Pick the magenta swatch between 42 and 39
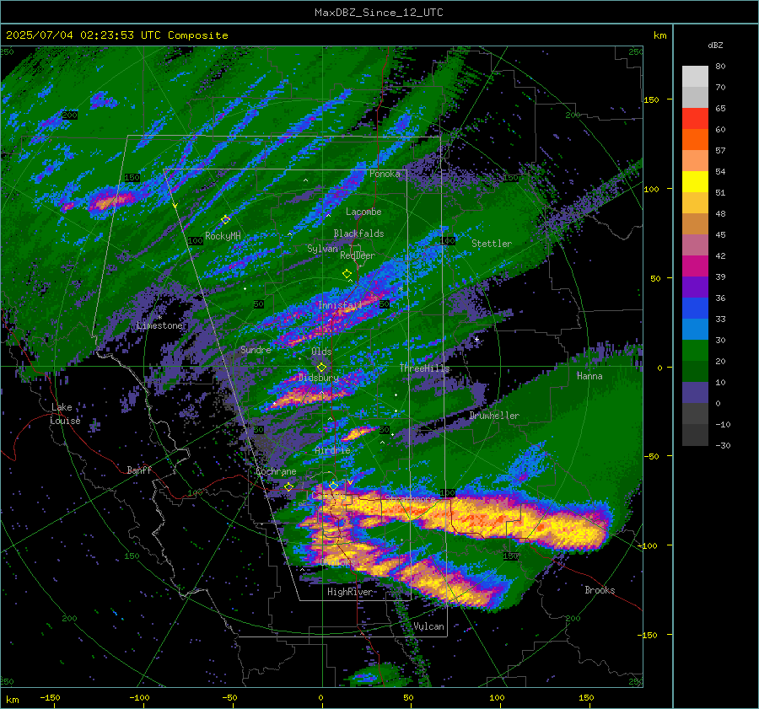Viewport: 759px width, 709px height. 695,266
